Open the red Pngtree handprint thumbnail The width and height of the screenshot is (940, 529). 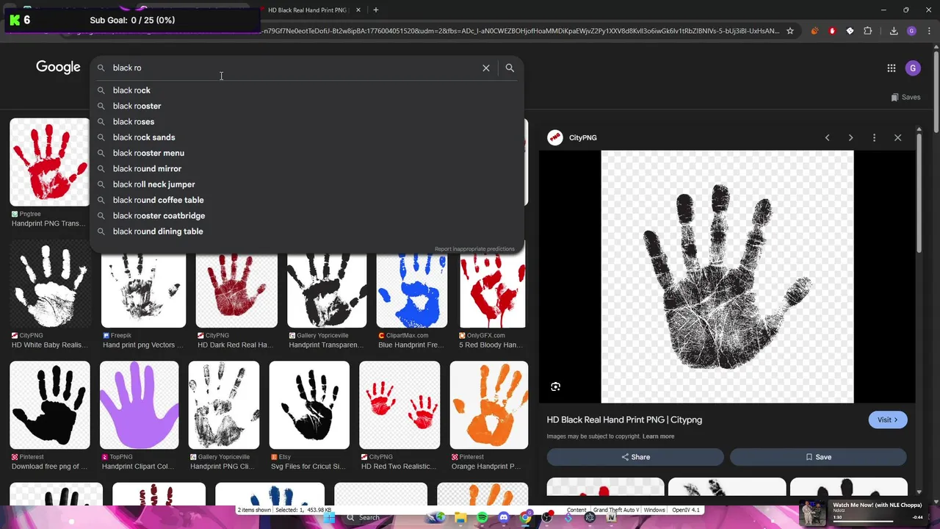point(49,162)
